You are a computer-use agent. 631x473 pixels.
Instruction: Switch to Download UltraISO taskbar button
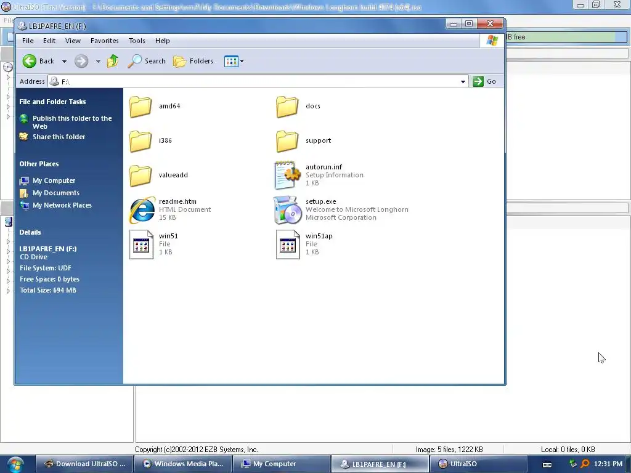pos(84,464)
